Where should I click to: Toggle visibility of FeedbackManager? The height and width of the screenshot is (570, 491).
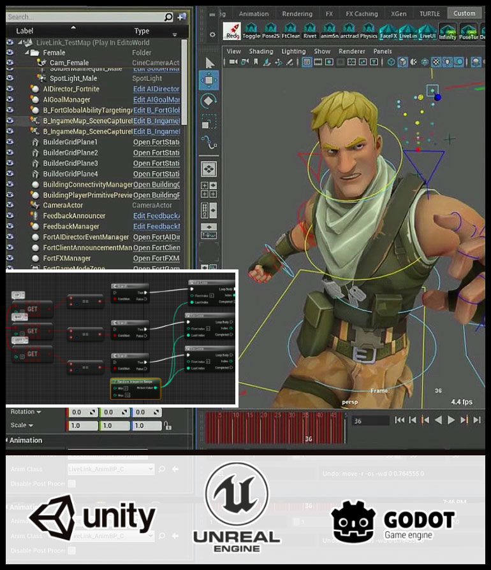10,225
